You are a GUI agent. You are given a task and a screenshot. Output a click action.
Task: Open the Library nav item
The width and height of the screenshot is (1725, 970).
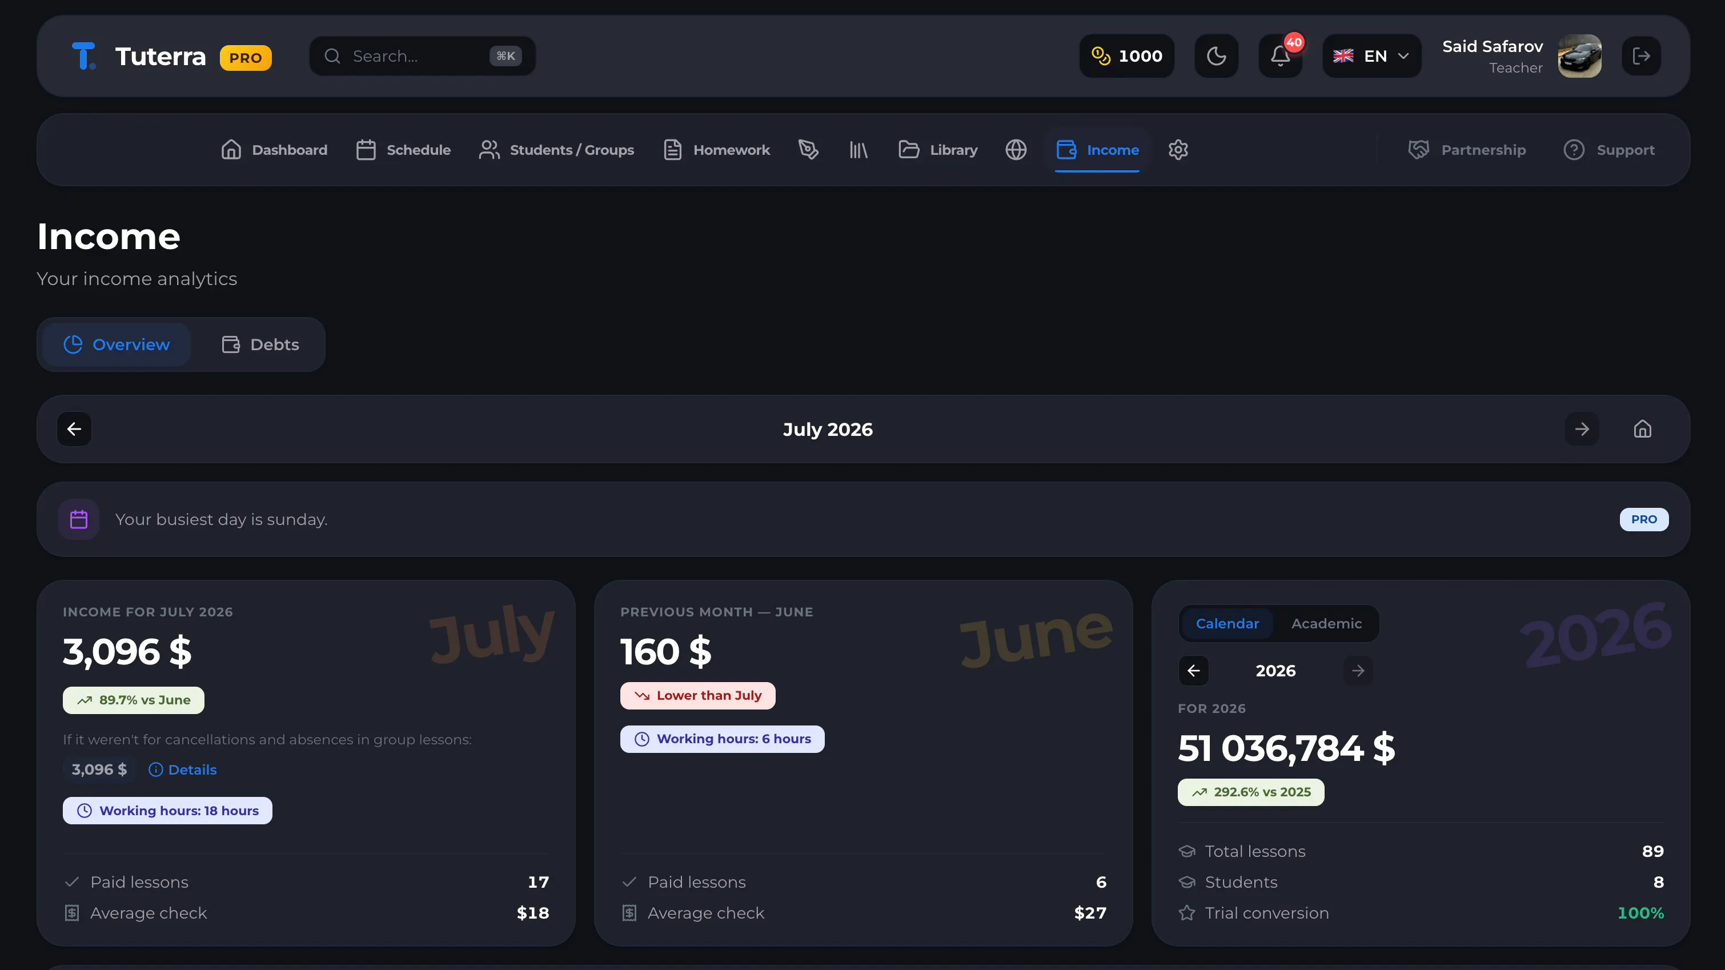937,150
